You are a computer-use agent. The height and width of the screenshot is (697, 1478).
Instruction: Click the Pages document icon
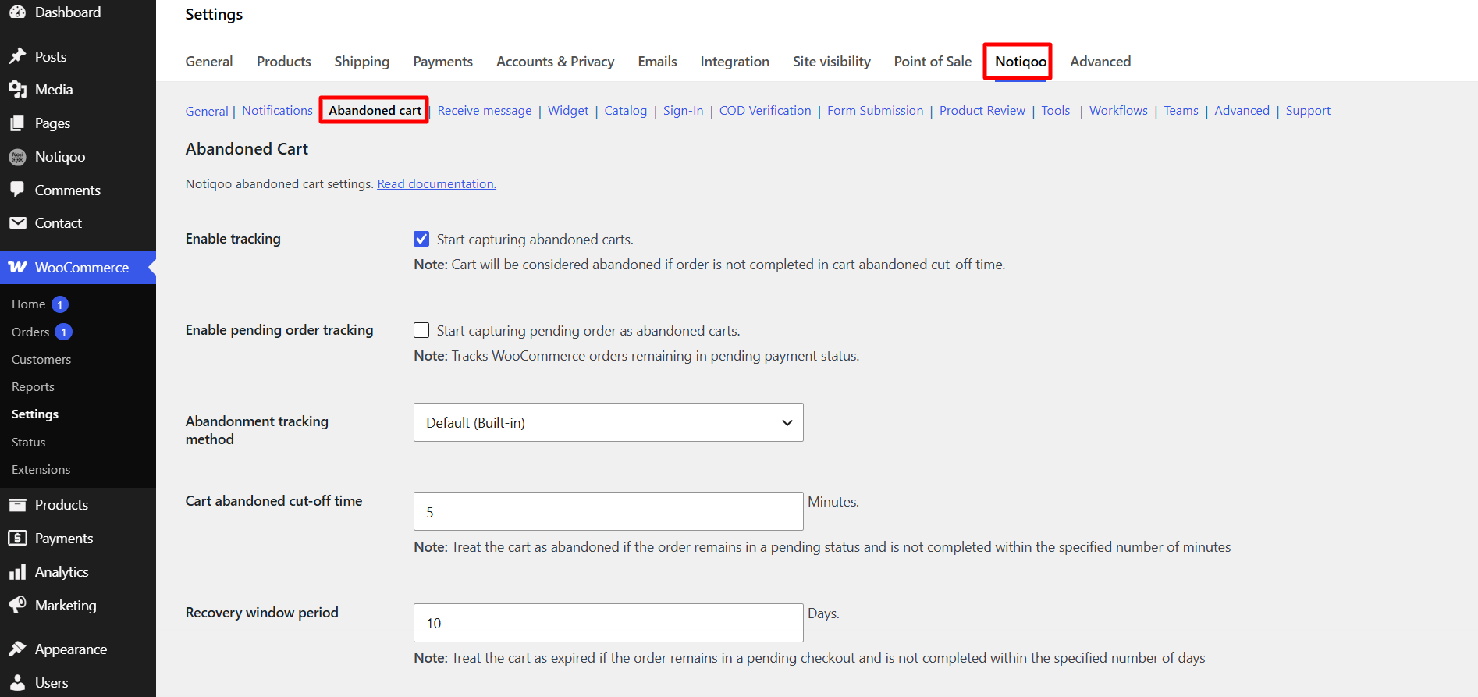[17, 123]
